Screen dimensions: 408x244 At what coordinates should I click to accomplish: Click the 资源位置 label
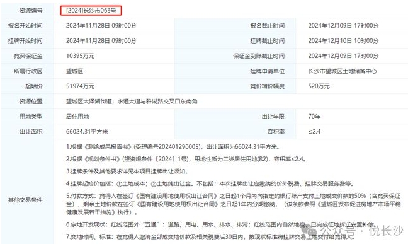[x=31, y=102]
